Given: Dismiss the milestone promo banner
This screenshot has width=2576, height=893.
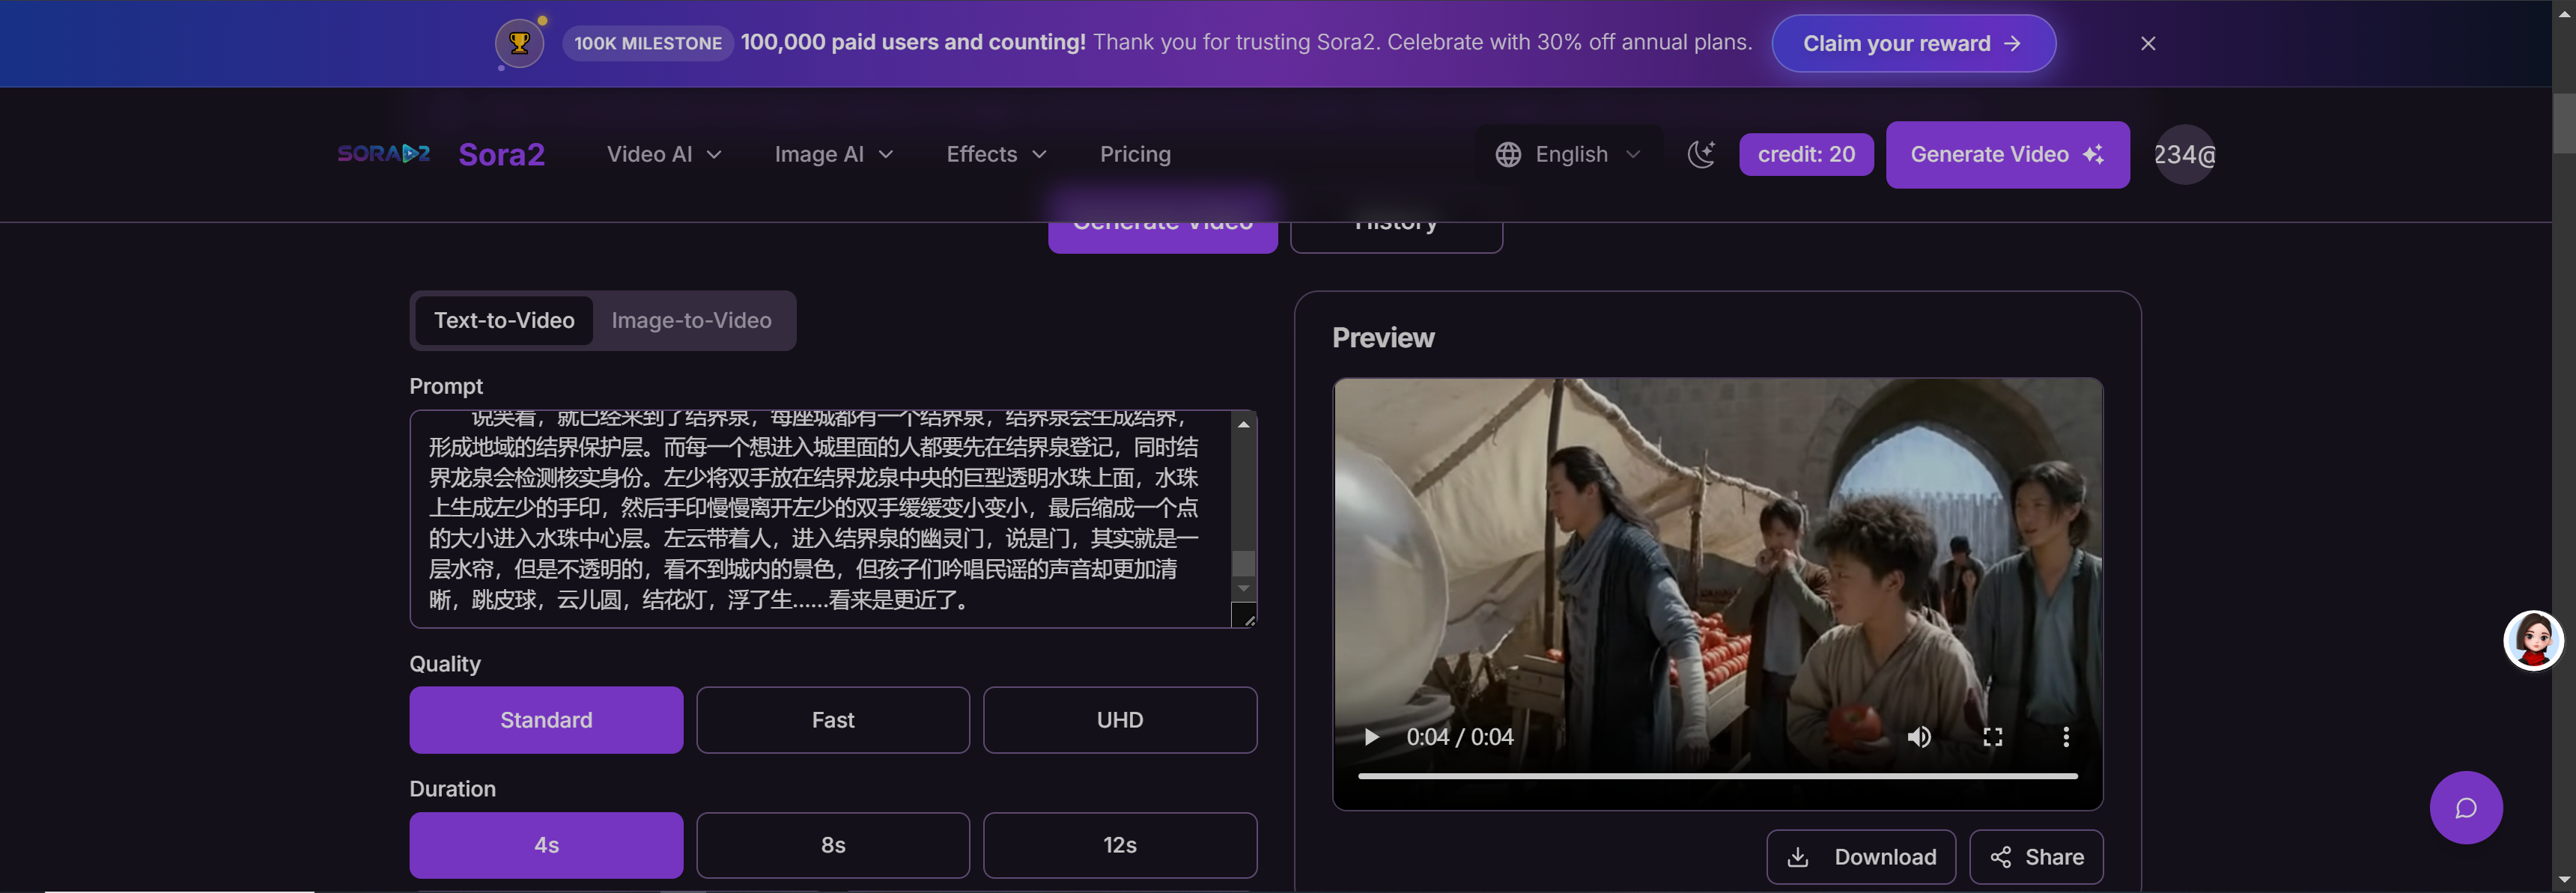Looking at the screenshot, I should click(x=2147, y=43).
